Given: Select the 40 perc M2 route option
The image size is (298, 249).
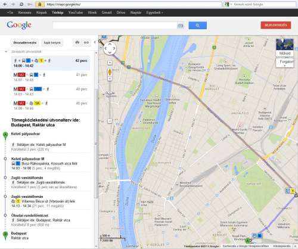Looking at the screenshot, I should tap(51, 91).
